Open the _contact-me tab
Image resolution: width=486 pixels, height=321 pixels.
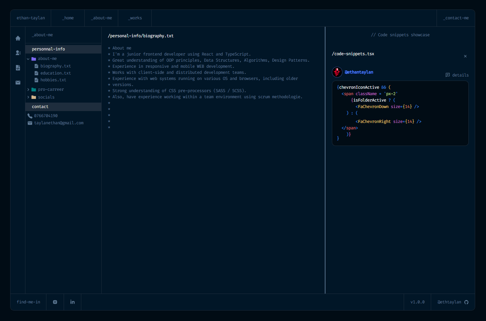tap(456, 18)
